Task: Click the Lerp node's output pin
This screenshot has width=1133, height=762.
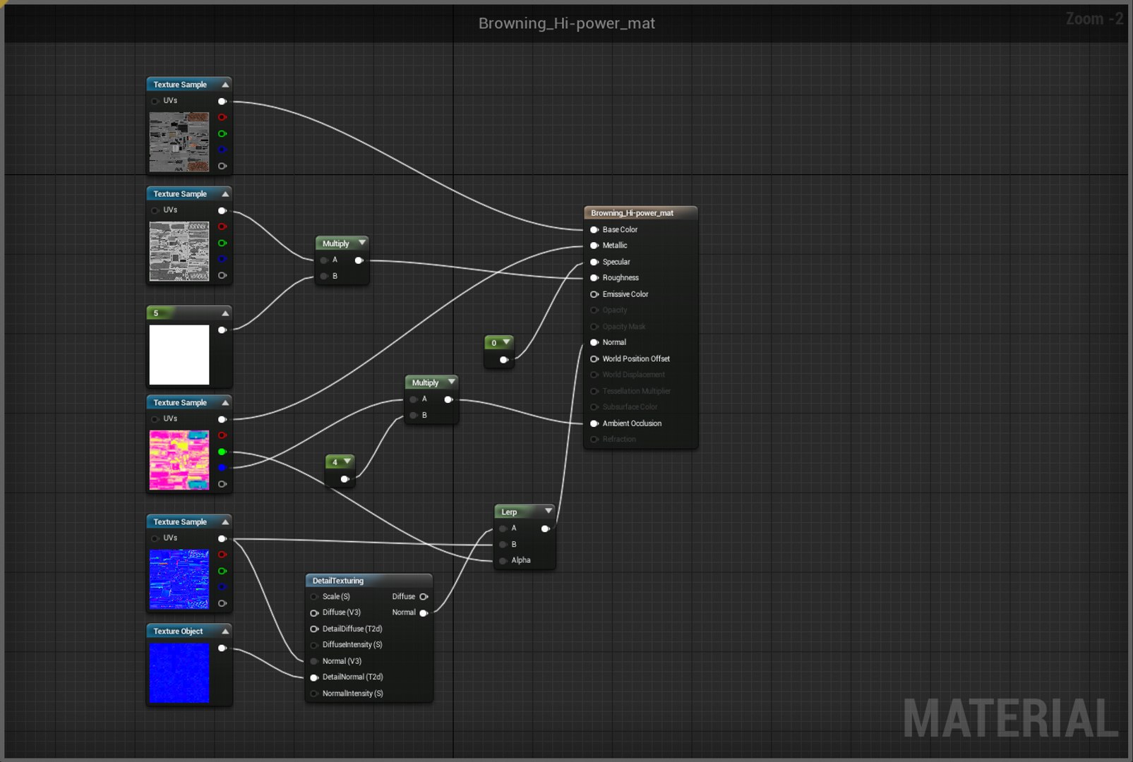Action: click(x=546, y=528)
